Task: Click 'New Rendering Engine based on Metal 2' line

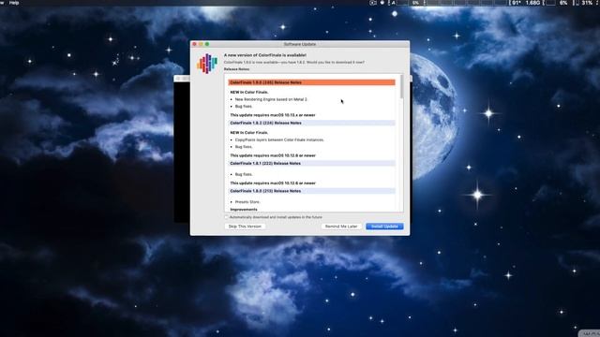Action: point(271,99)
